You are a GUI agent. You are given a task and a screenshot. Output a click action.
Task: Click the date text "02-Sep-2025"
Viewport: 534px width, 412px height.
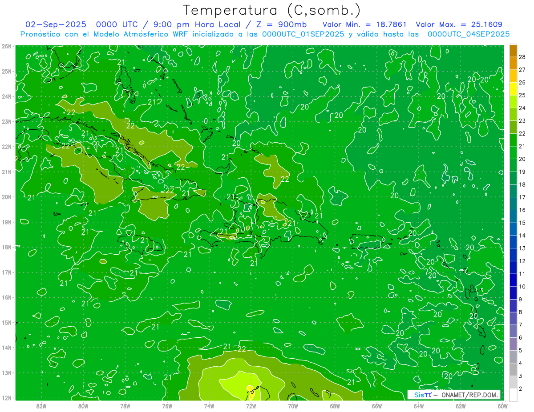click(56, 24)
